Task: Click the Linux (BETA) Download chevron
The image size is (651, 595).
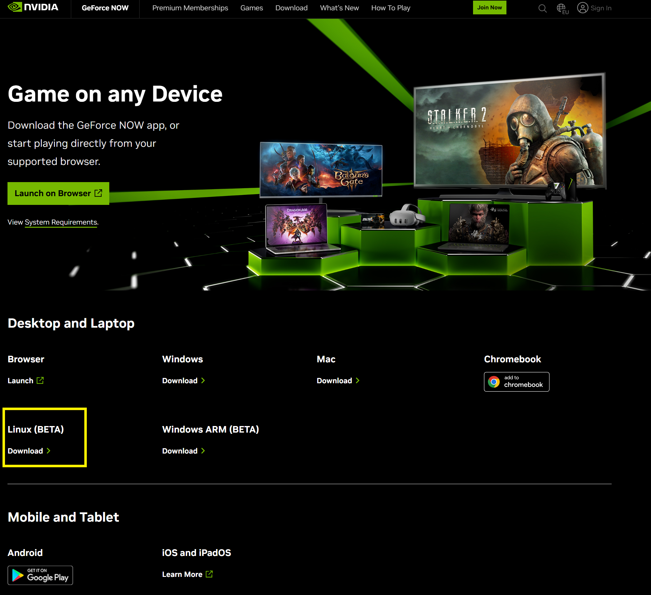Action: [x=48, y=450]
